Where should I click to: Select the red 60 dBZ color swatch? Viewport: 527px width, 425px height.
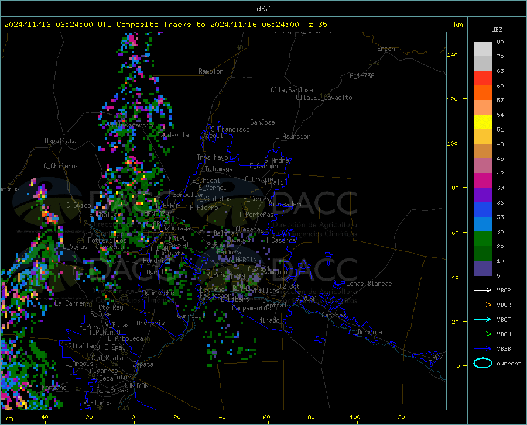[x=482, y=78]
